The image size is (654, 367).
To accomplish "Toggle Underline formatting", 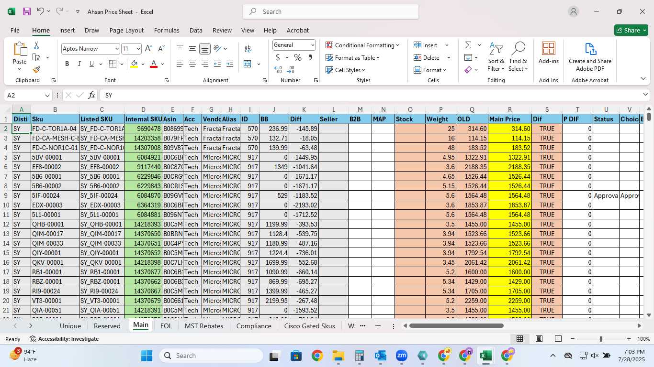I will pos(91,64).
